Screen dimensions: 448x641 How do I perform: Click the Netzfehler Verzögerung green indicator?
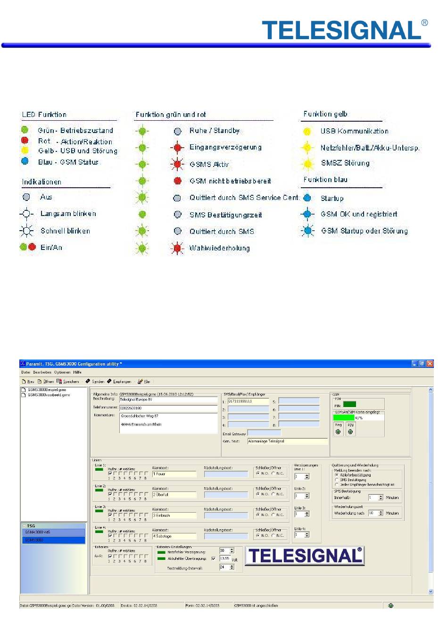(161, 552)
